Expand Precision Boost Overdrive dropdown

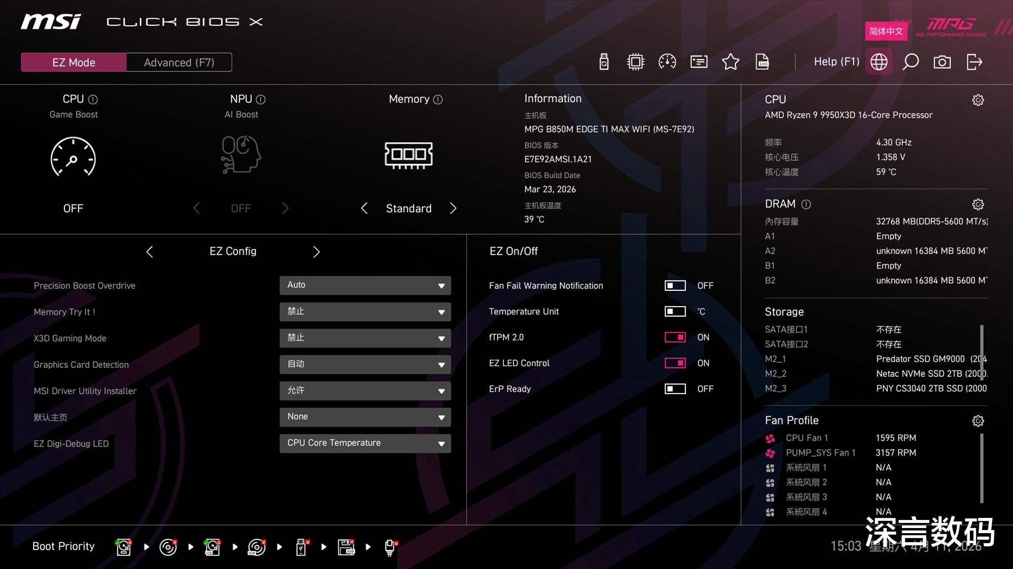click(x=365, y=285)
